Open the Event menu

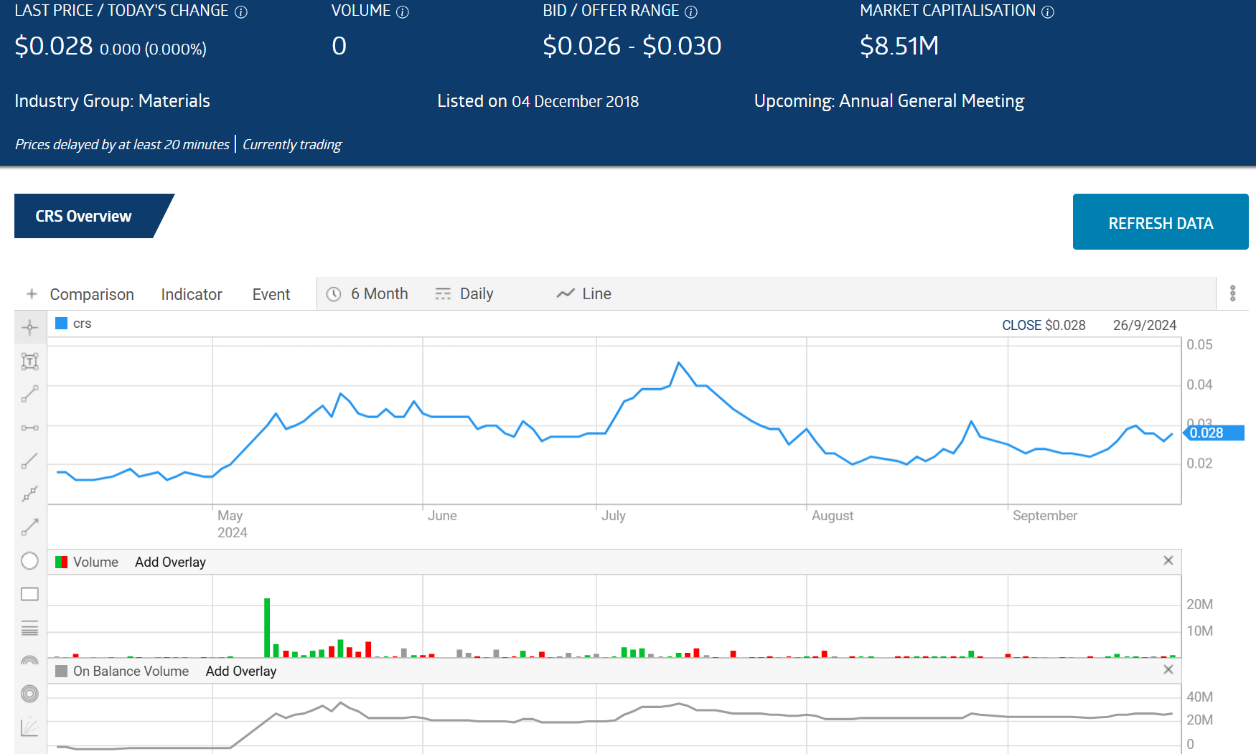(271, 294)
